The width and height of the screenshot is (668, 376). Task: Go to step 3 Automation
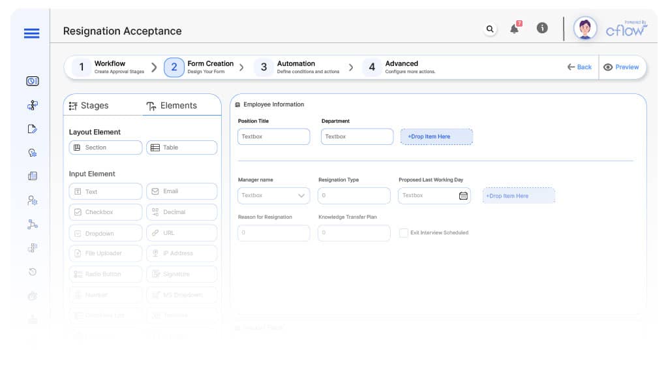(297, 67)
